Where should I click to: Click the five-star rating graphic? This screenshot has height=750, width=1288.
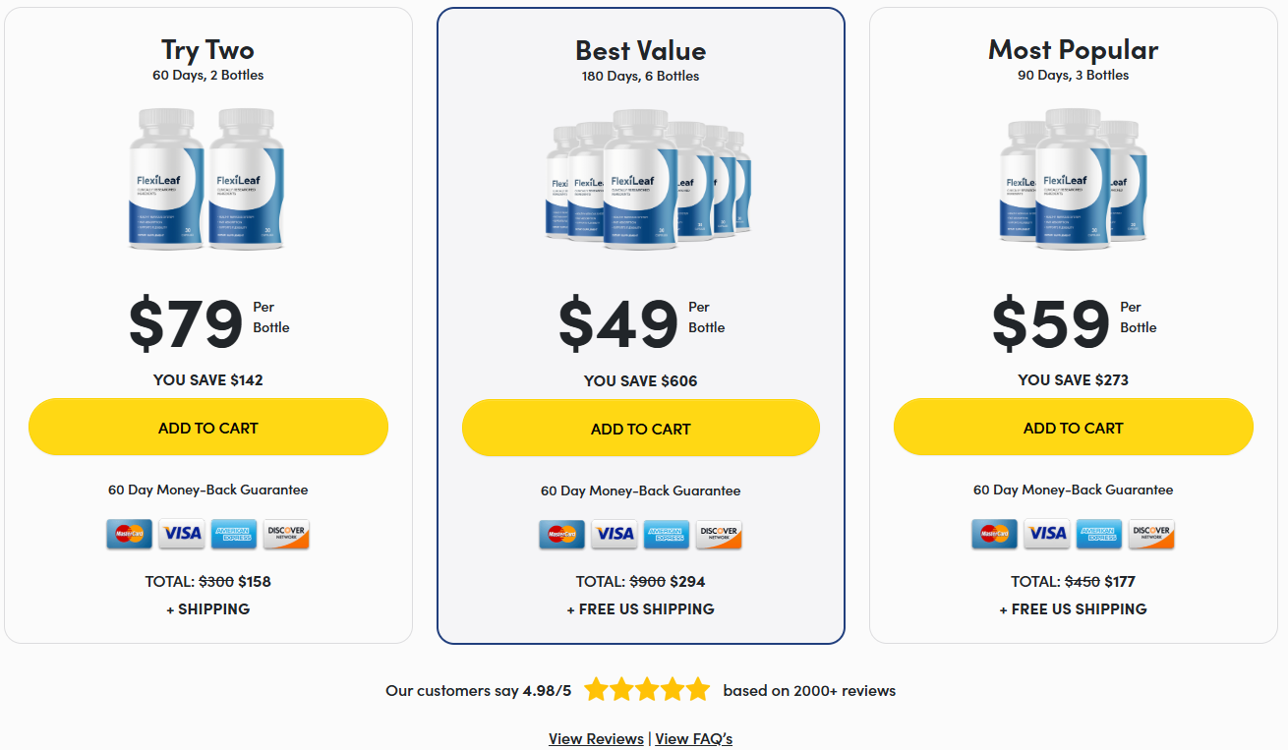[x=646, y=690]
